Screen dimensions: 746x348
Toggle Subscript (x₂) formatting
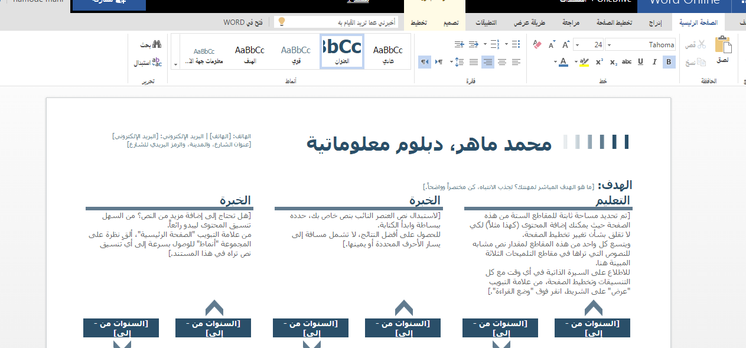pyautogui.click(x=613, y=62)
